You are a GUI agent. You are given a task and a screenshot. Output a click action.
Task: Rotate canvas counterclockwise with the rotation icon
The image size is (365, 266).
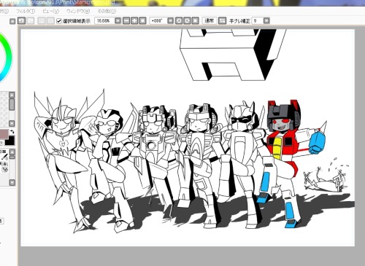coord(179,20)
